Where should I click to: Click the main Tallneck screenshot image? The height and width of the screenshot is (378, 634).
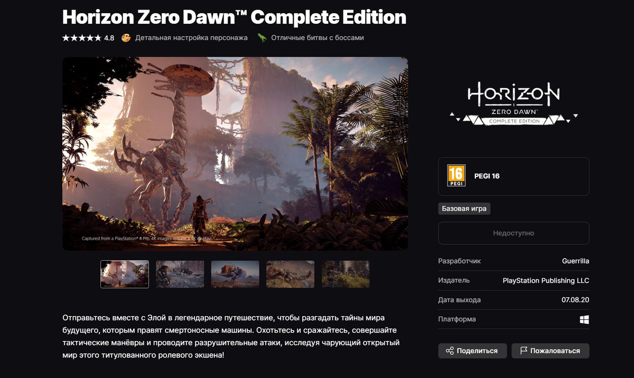pos(235,154)
